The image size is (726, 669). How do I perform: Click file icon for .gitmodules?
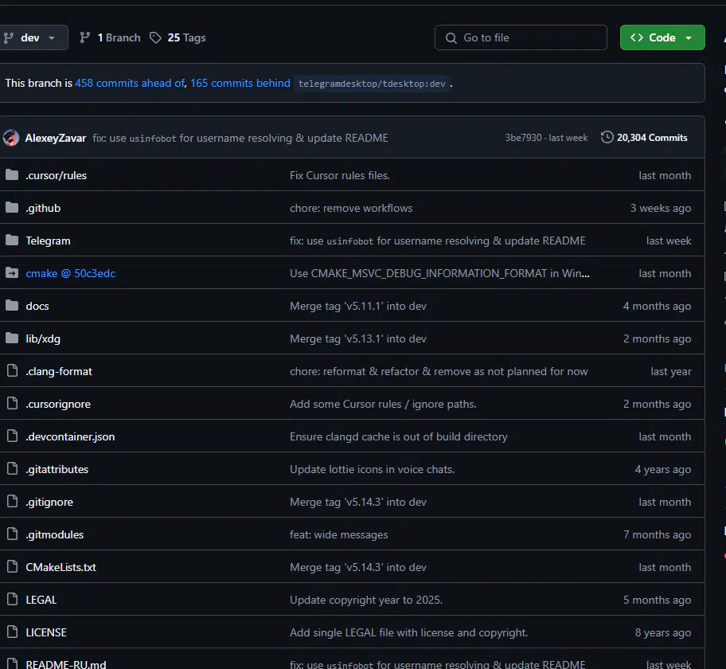[13, 534]
